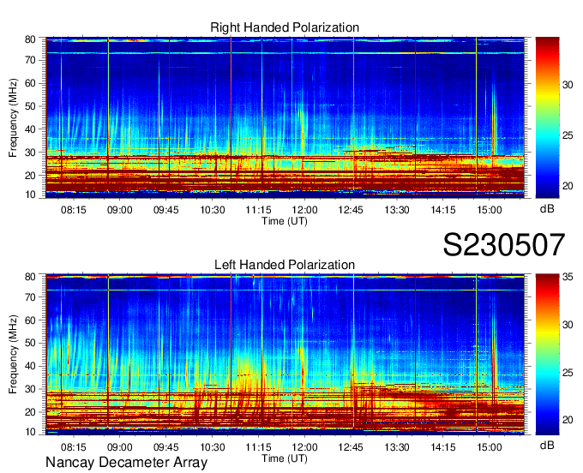
Task: Click "Frequency (MHz)" axis label of Right Handed plot
Action: [x=13, y=117]
